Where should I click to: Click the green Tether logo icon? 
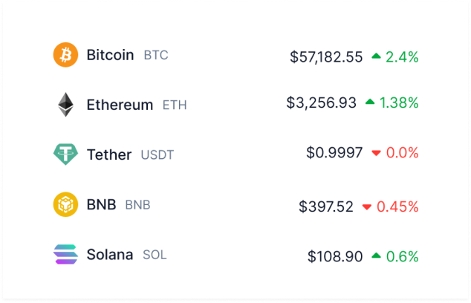65,154
